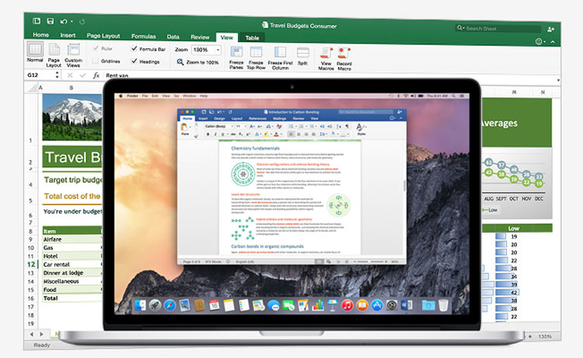This screenshot has width=583, height=358.
Task: Open the Undo history dropdown arrow in Excel
Action: 72,22
